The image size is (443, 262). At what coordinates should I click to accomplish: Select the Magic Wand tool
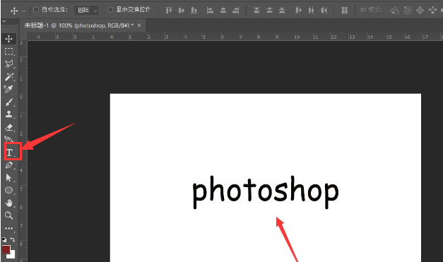[8, 77]
